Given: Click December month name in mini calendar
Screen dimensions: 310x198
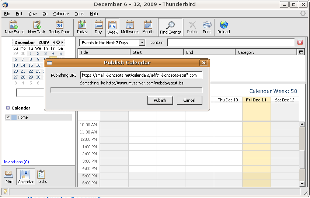Looking at the screenshot, I should pos(25,42).
